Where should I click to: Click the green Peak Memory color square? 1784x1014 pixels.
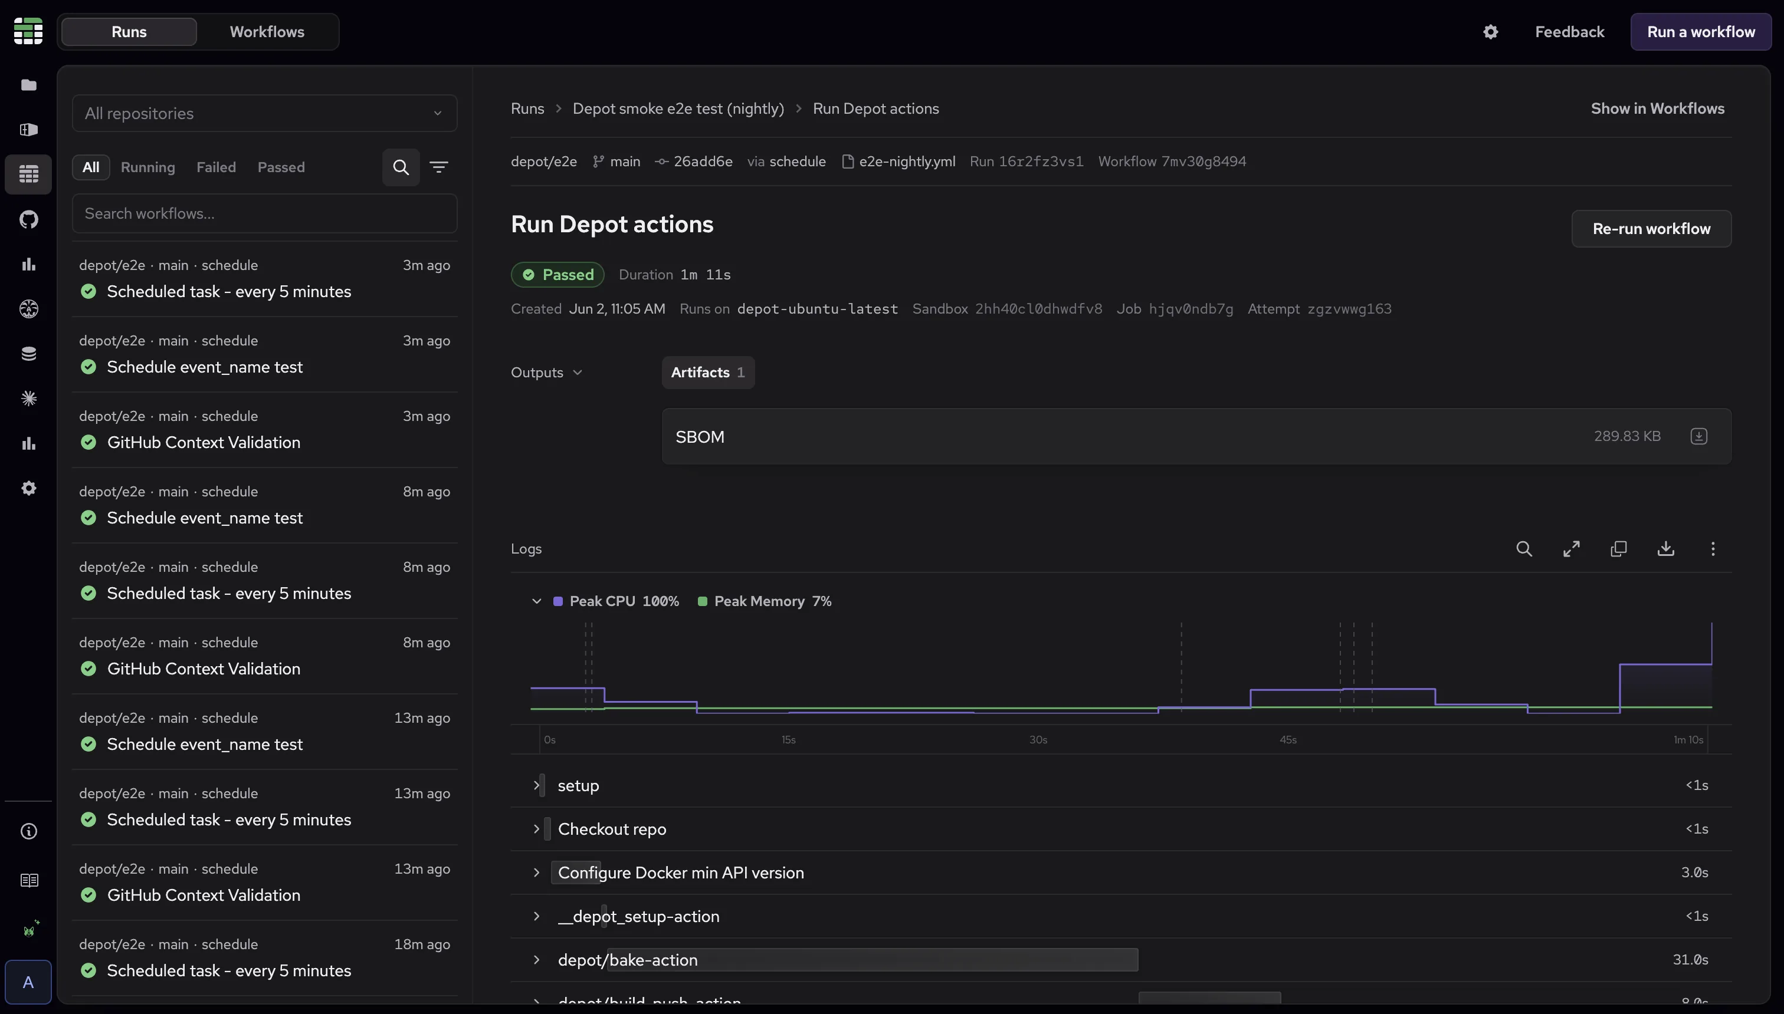(x=703, y=601)
